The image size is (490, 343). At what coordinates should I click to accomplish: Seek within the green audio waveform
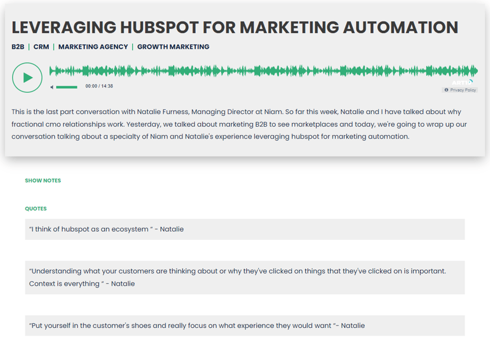point(264,71)
